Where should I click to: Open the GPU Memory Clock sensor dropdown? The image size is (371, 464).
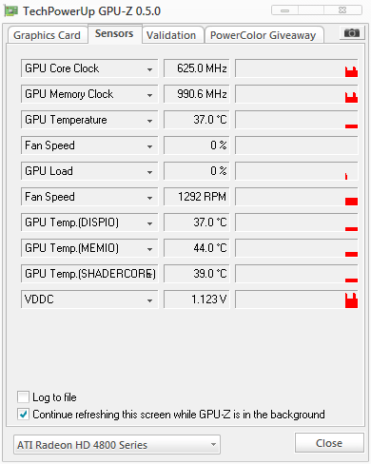tap(149, 95)
